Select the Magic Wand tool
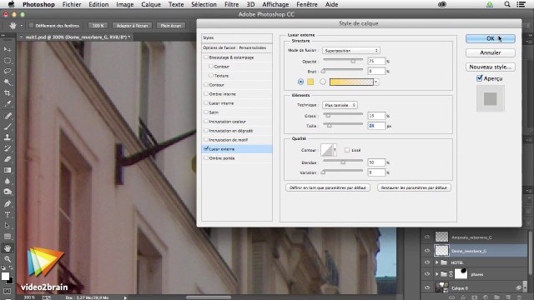Viewport: 534px width, 300px height. (x=8, y=82)
